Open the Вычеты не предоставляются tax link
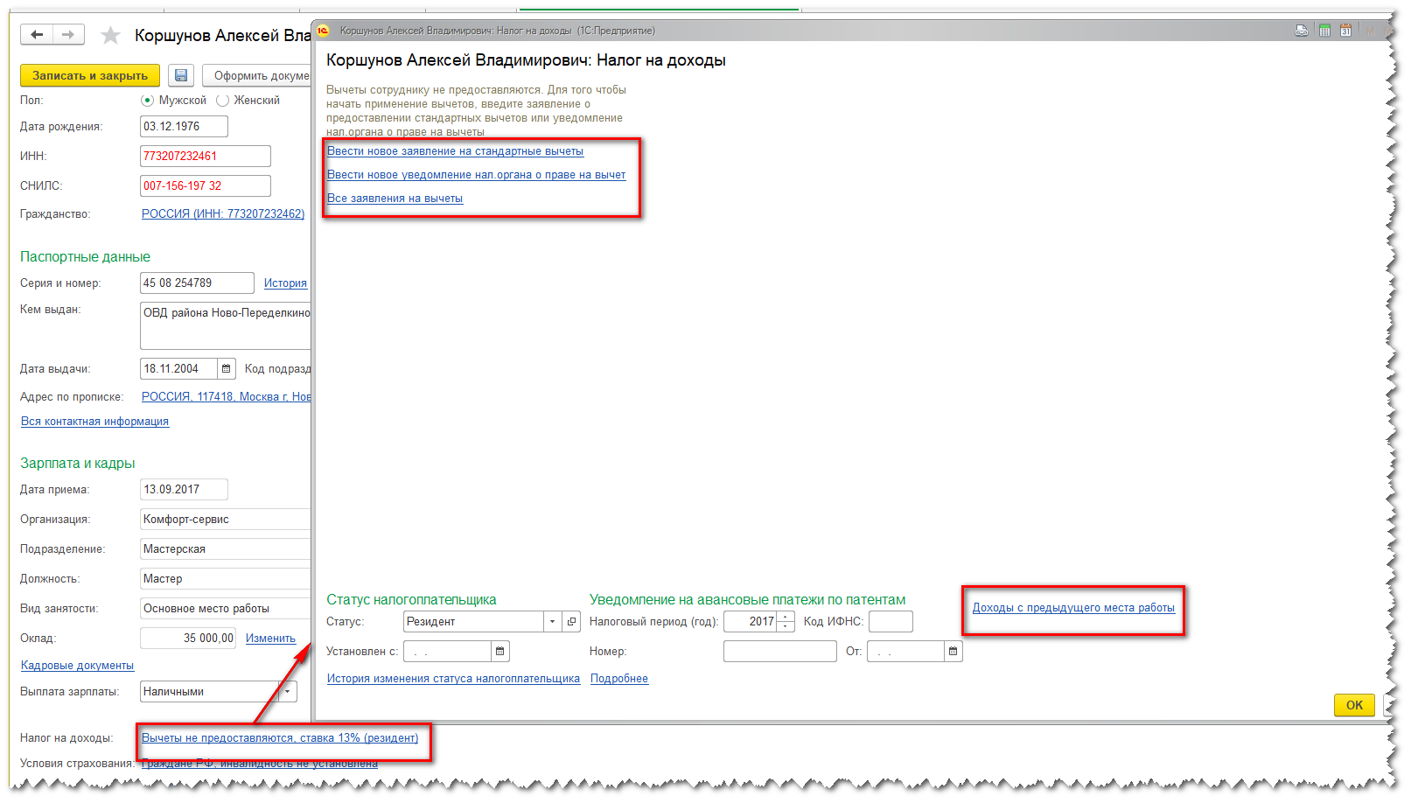 [280, 738]
